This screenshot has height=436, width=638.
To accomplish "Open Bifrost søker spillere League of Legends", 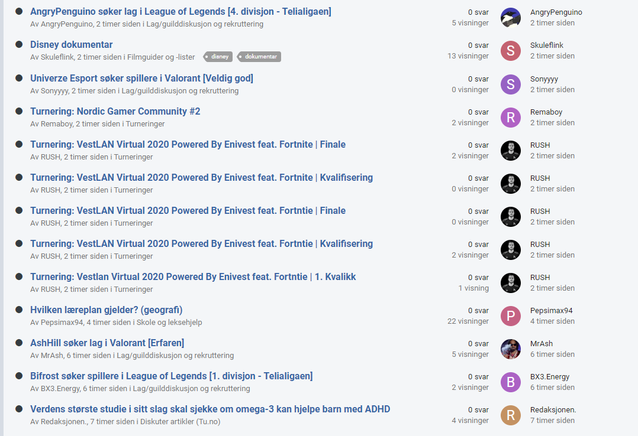I will 171,376.
